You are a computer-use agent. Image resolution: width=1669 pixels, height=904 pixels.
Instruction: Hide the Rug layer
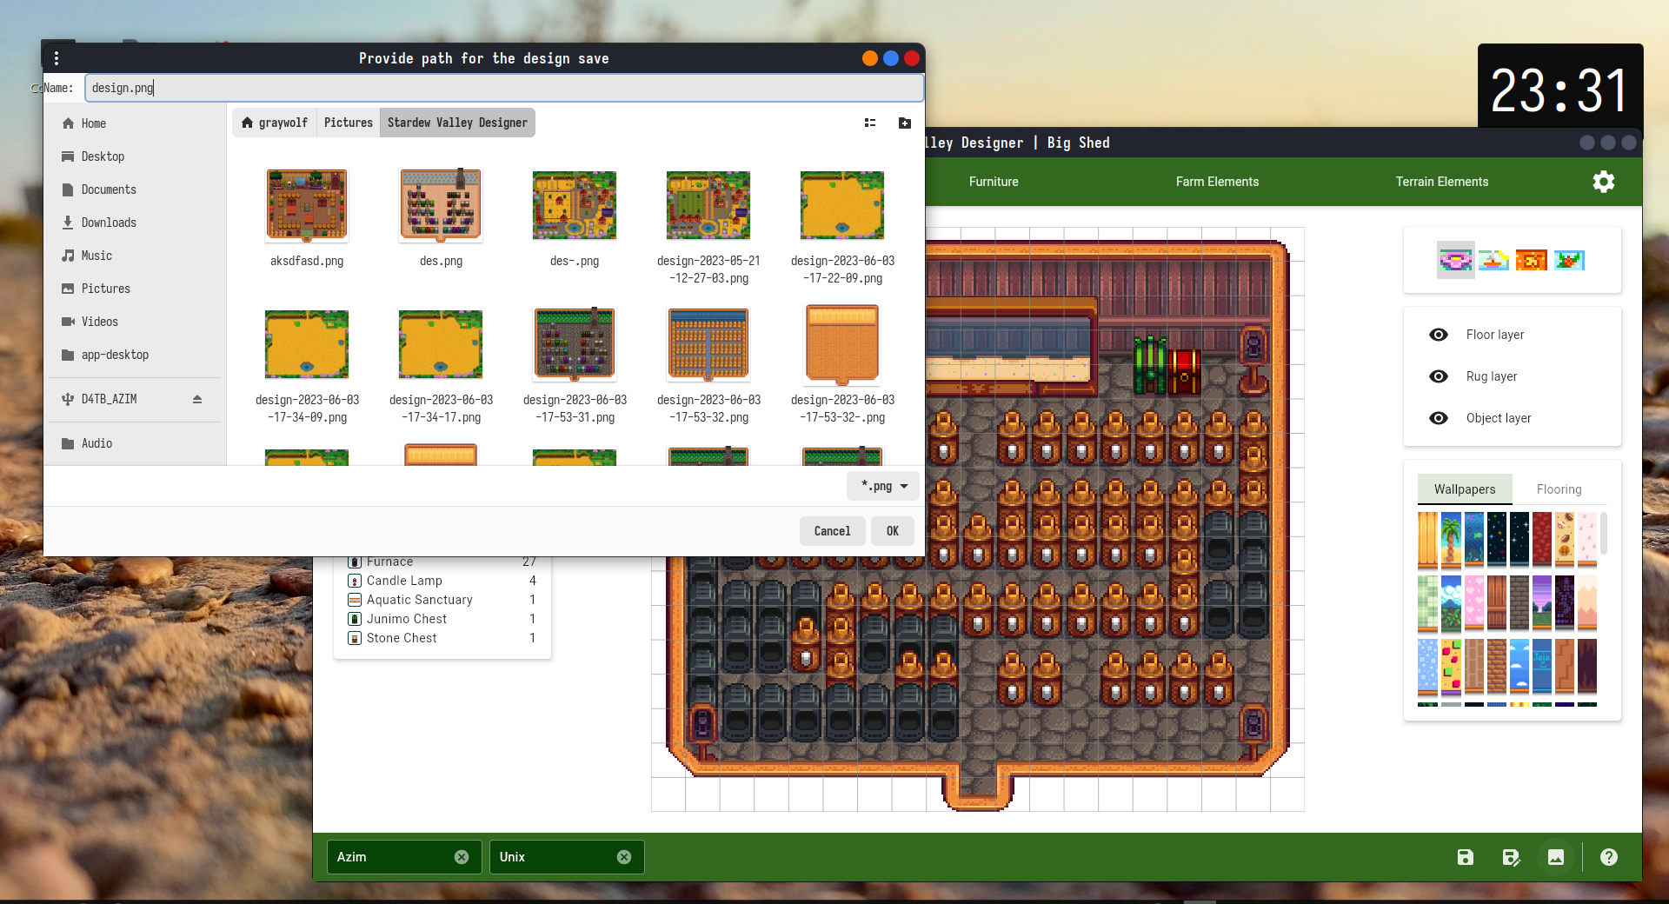tap(1439, 376)
